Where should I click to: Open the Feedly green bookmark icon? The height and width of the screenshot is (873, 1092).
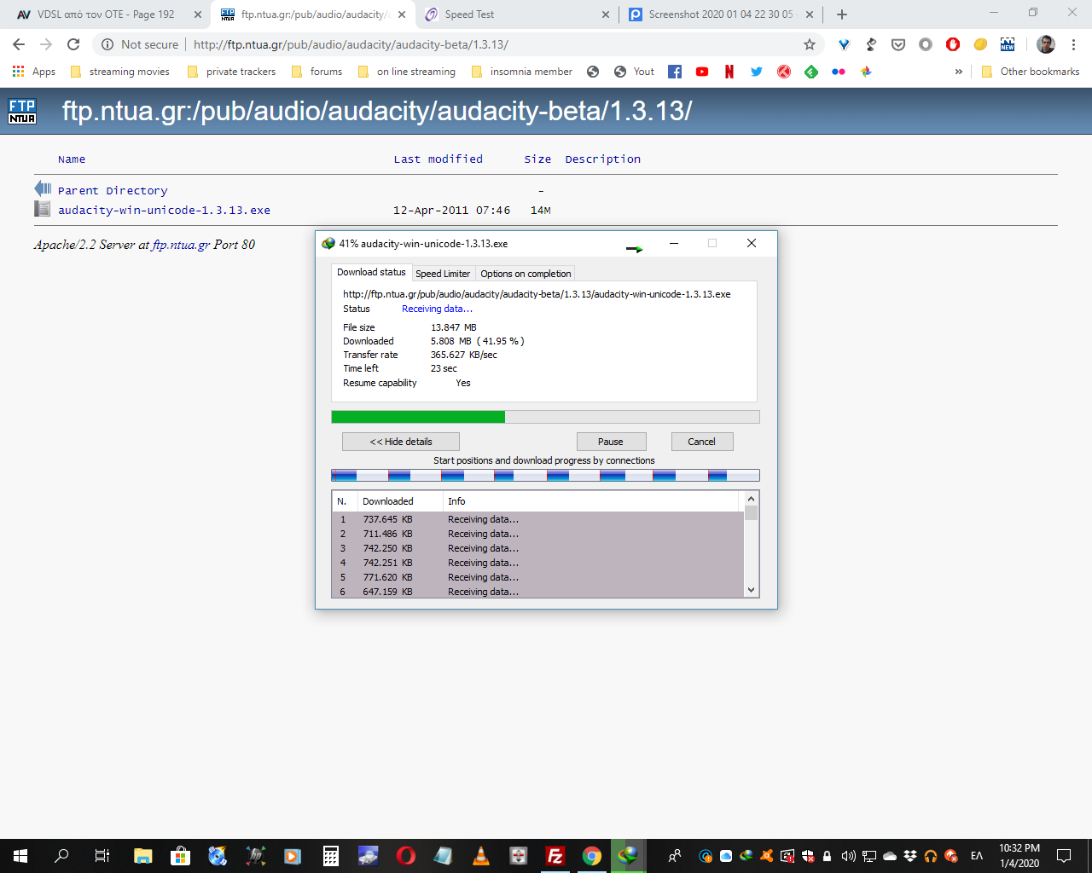(811, 72)
